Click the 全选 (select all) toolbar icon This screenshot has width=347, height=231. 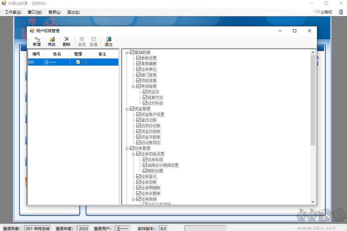pos(82,42)
